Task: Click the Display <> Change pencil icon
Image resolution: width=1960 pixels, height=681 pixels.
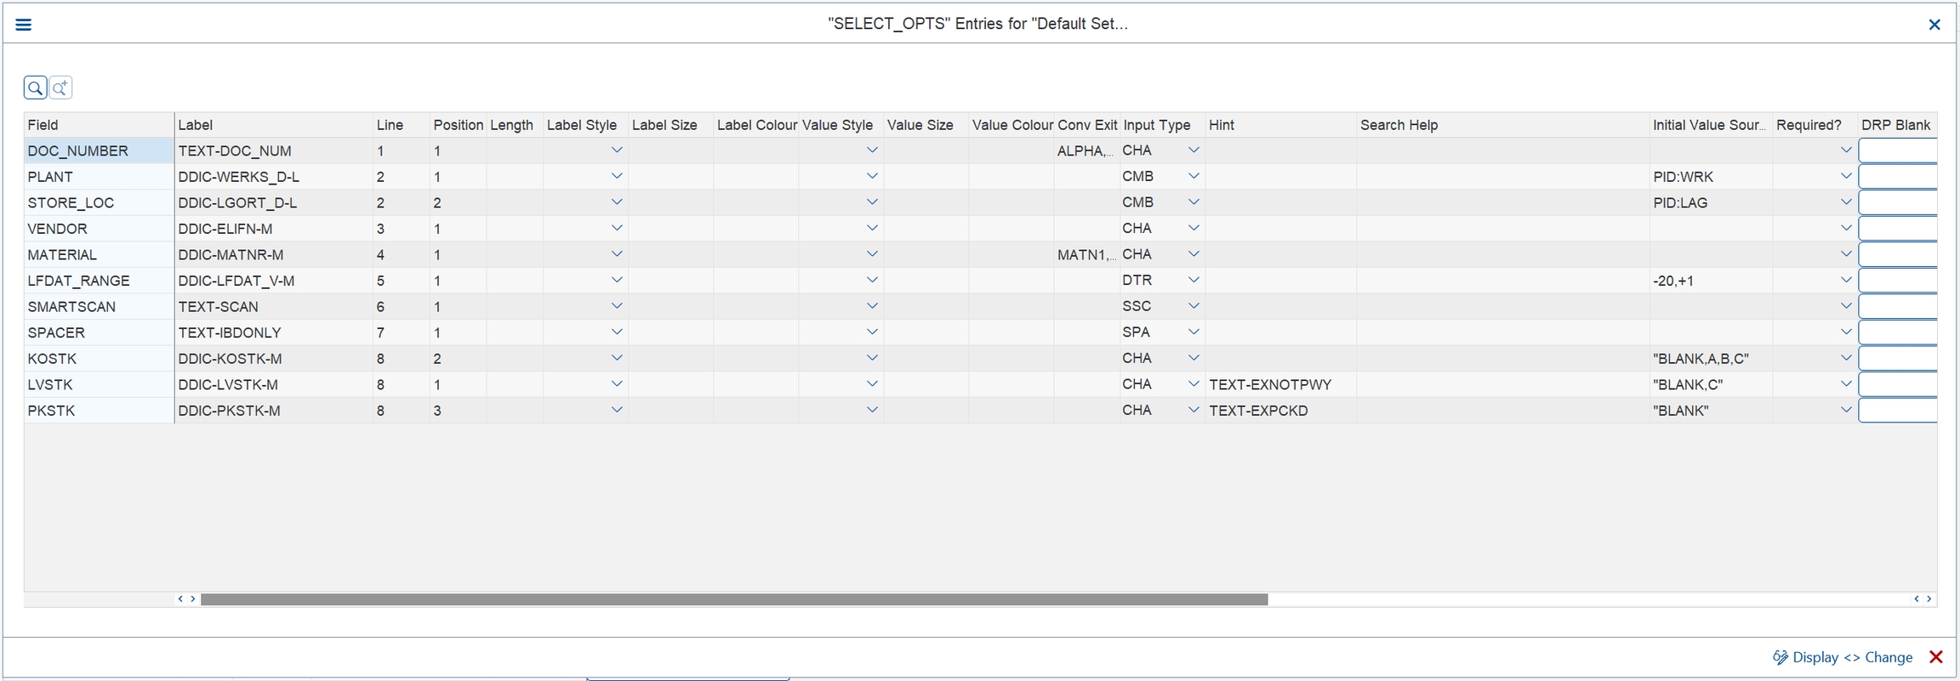Action: click(1780, 657)
